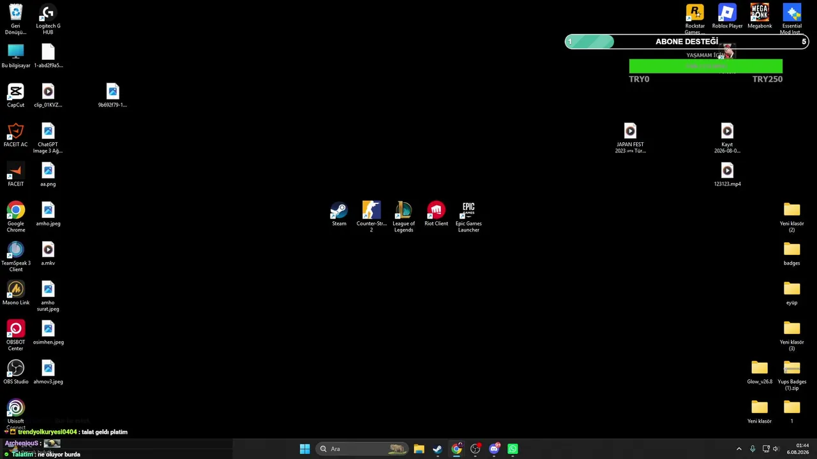
Task: Select the Steam desktop shortcut
Action: 339,214
